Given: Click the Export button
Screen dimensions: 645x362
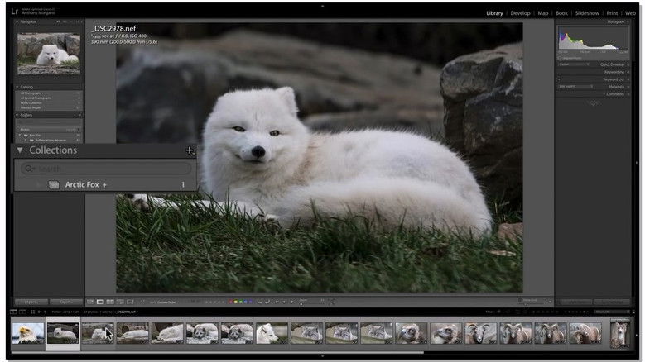Looking at the screenshot, I should point(65,302).
